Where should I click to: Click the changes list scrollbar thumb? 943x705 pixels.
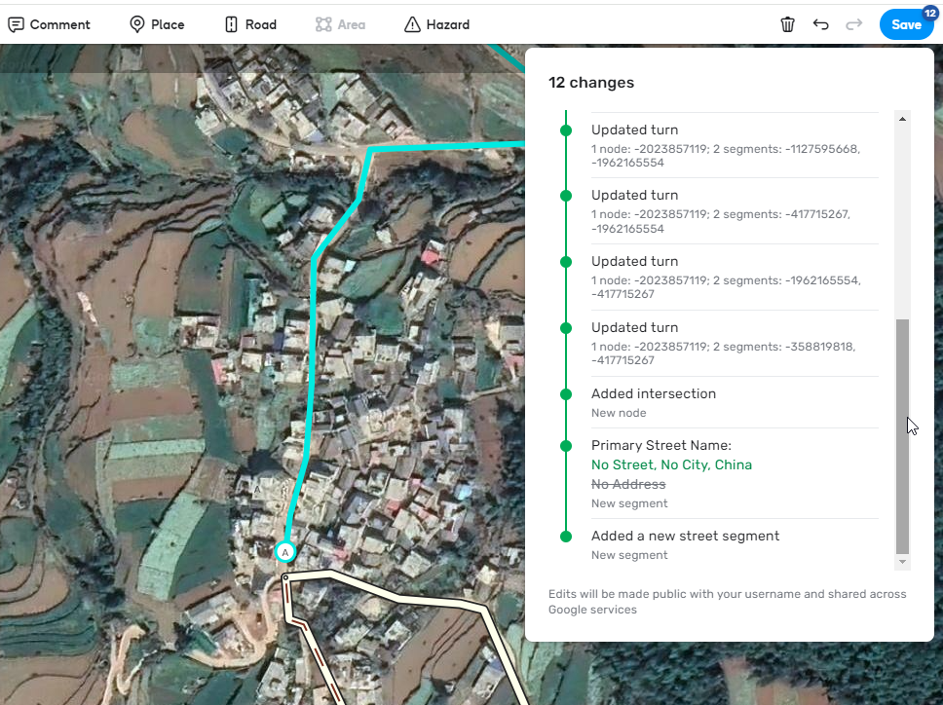[x=902, y=436]
